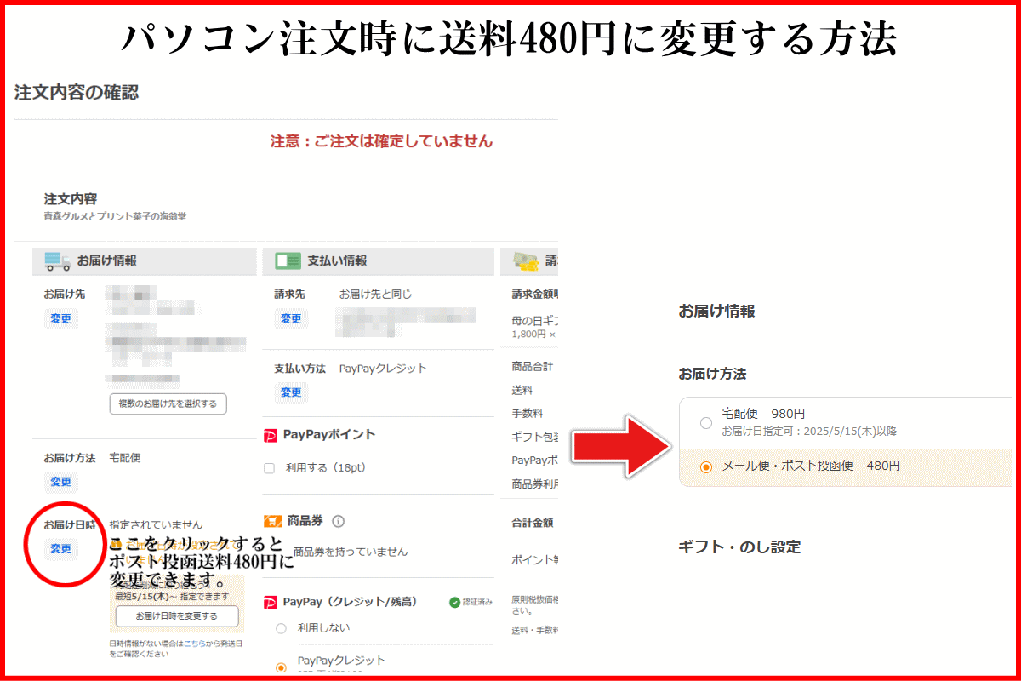Click the 注意：ご注文は確定していません warning text
Image resolution: width=1021 pixels, height=681 pixels.
(381, 141)
